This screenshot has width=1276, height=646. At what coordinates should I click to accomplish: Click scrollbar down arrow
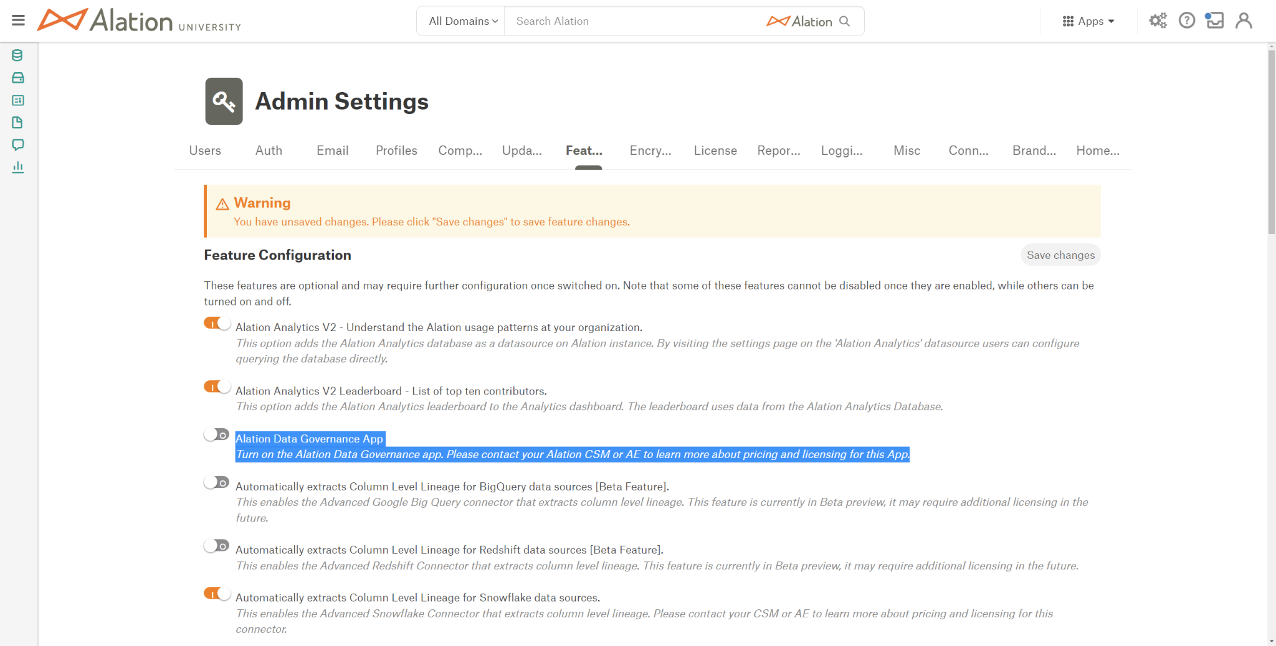pyautogui.click(x=1272, y=641)
